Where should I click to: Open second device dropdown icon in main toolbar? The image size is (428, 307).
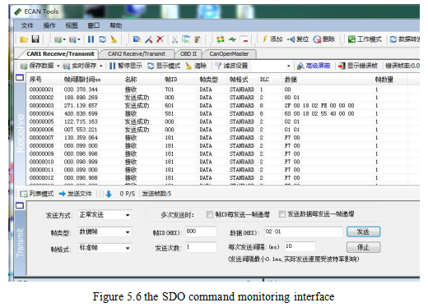(74, 39)
